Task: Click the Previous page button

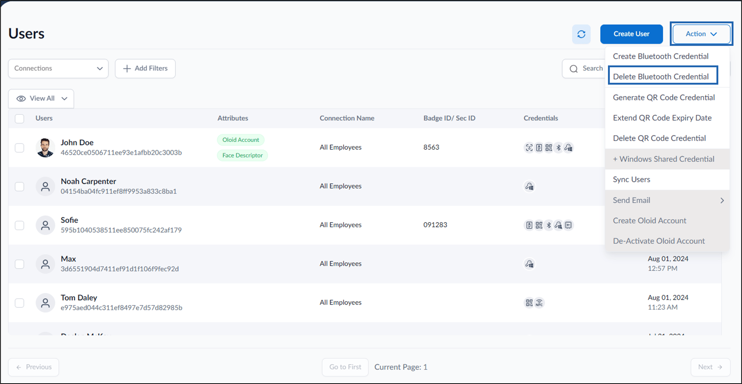Action: (34, 367)
